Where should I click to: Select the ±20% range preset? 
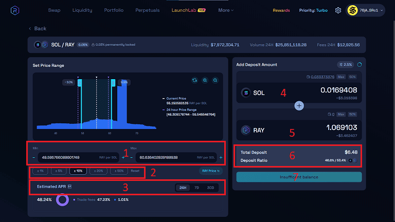(x=99, y=171)
